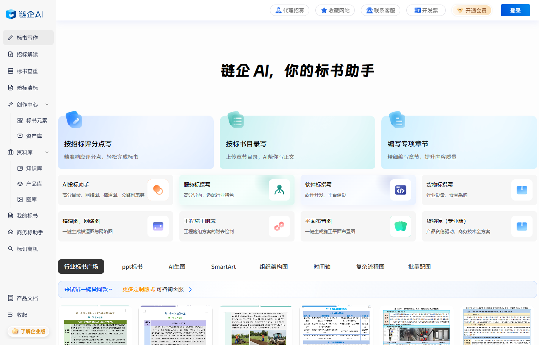
Task: Open 知识库 icon in sidebar
Action: click(x=20, y=168)
